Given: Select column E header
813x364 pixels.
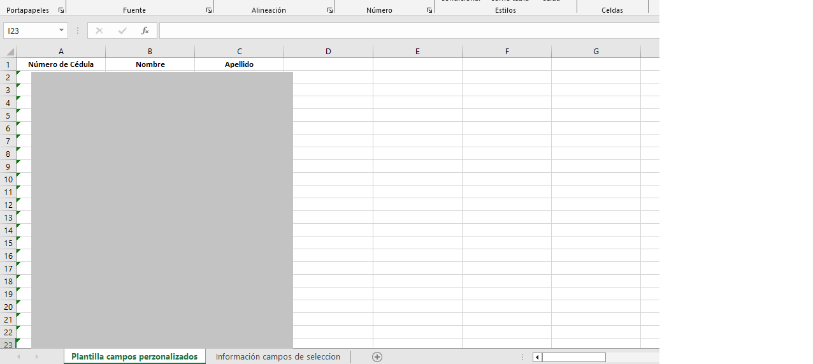Looking at the screenshot, I should (418, 52).
